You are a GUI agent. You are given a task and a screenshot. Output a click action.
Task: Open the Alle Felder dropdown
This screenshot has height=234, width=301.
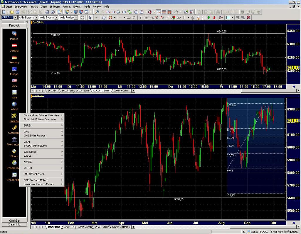tap(76, 18)
